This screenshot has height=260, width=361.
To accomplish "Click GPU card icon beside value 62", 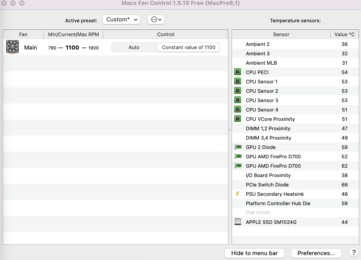I will click(x=238, y=165).
